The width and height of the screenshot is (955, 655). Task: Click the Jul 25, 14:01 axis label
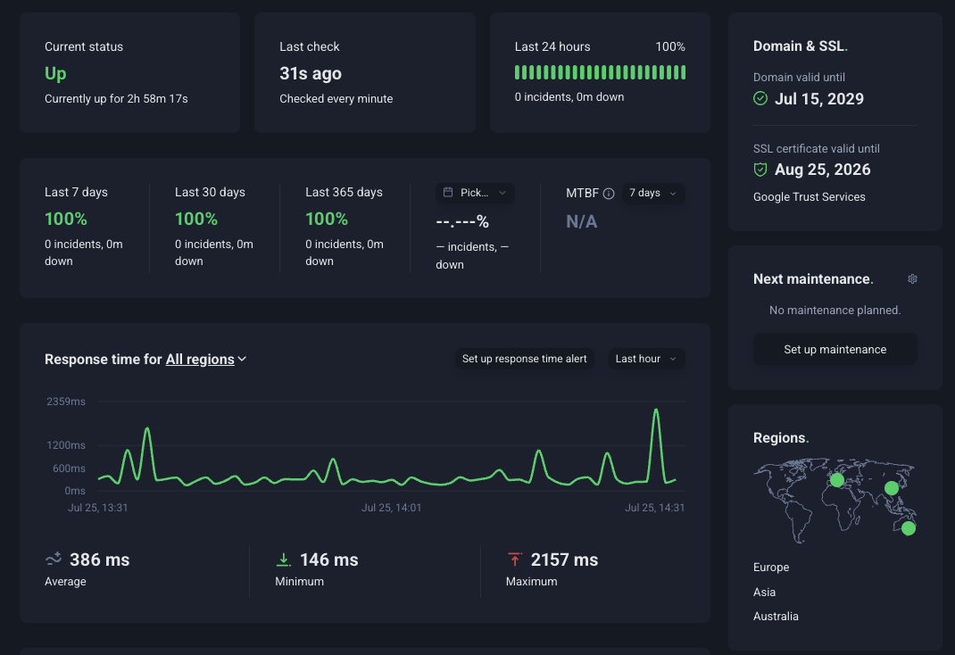(392, 508)
